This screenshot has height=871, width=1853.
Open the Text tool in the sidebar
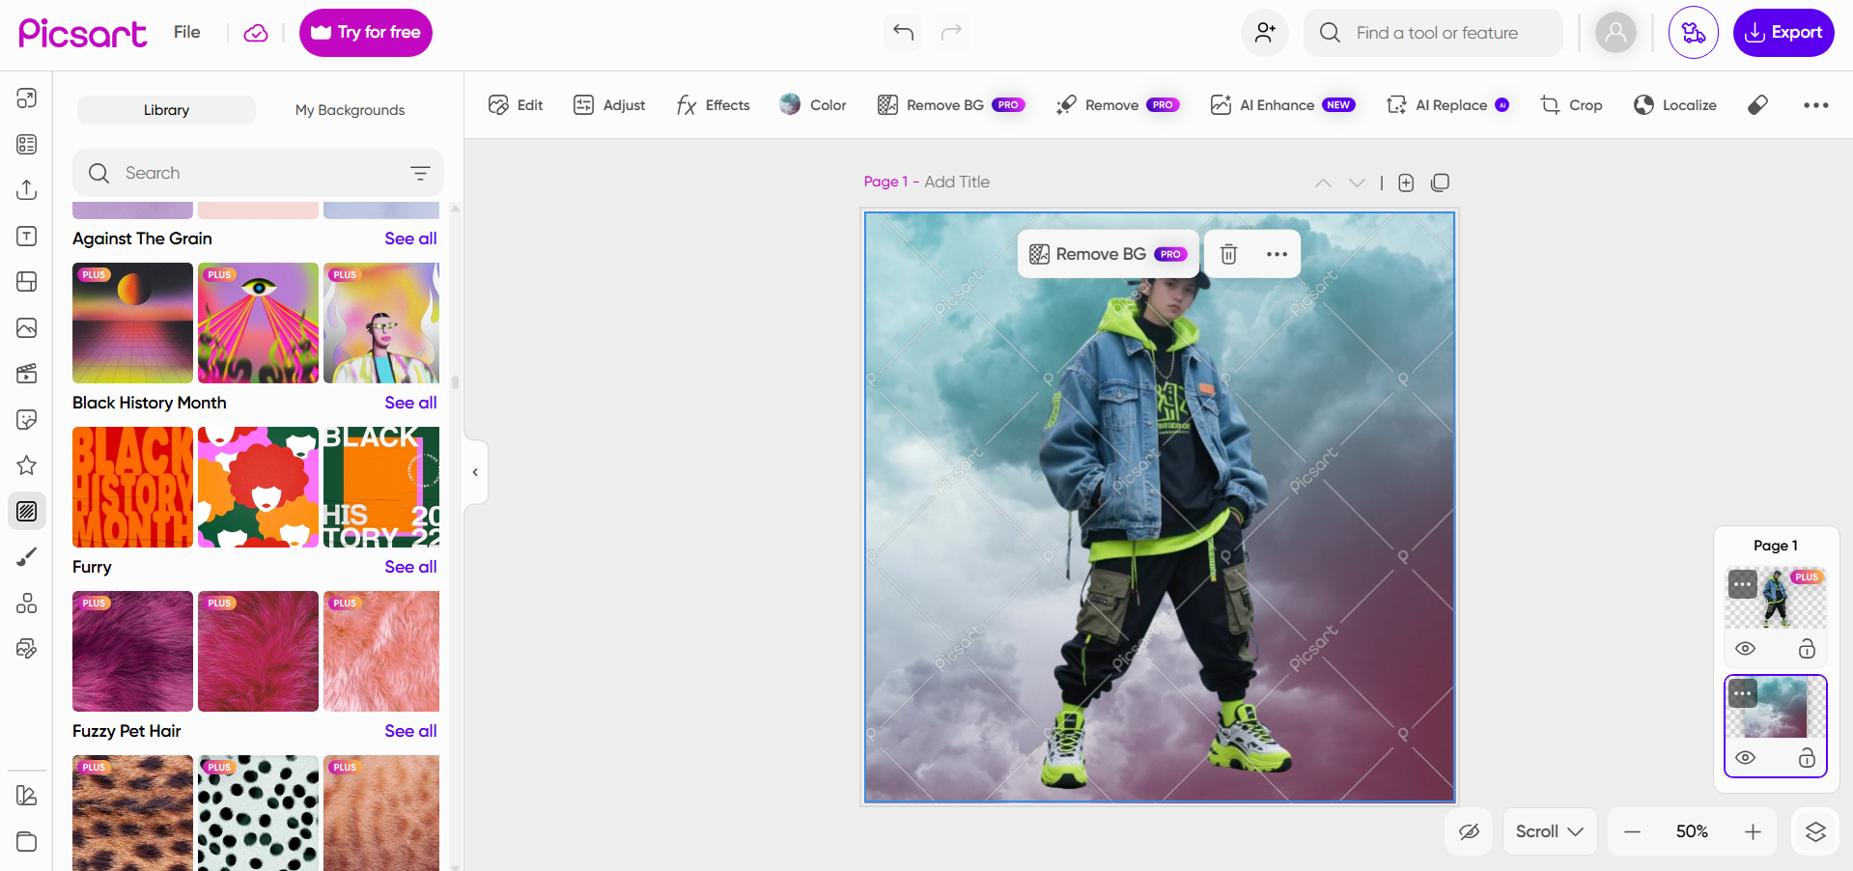point(26,236)
